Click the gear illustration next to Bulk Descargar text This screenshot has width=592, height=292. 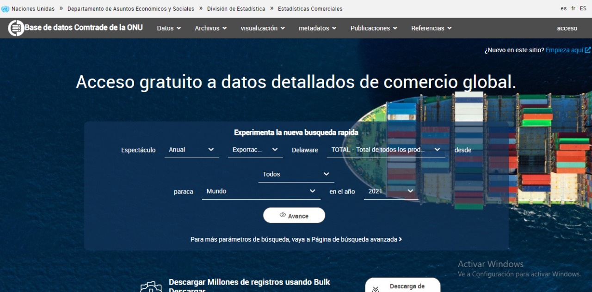(152, 287)
